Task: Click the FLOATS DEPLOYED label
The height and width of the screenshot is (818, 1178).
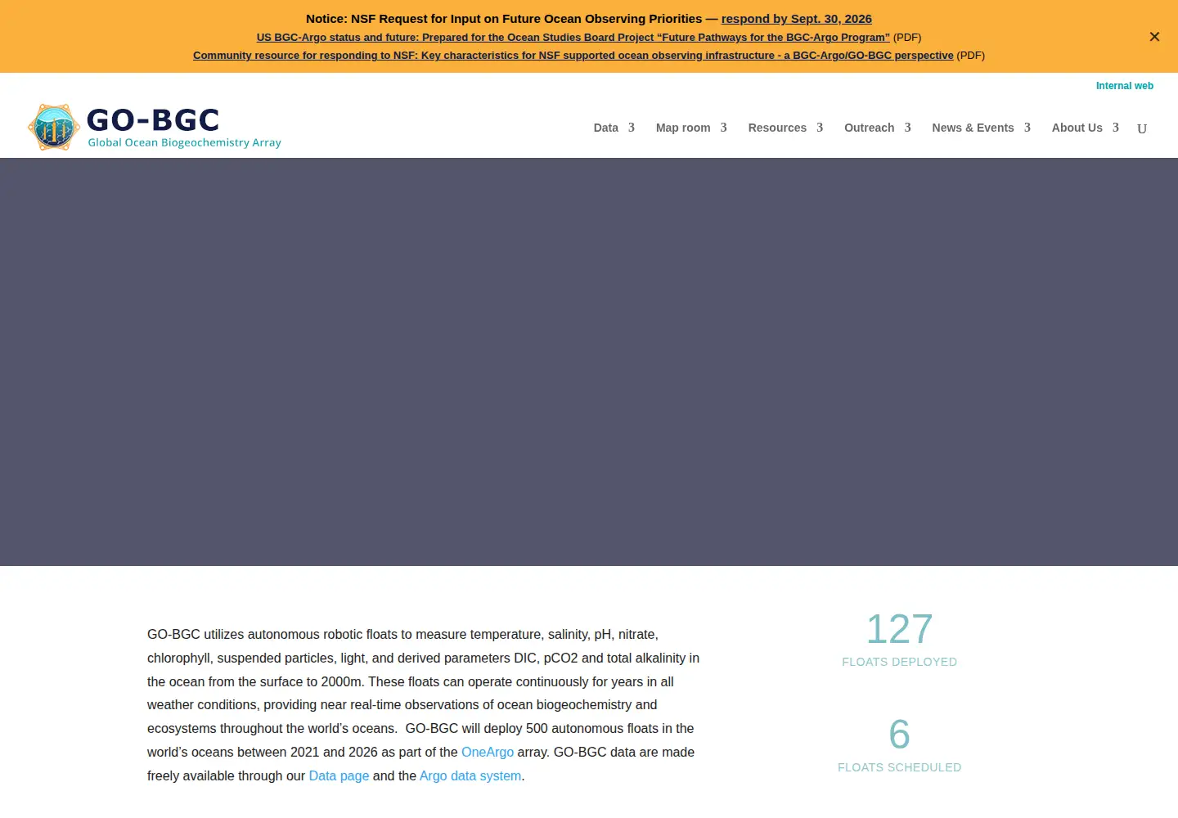Action: [900, 662]
